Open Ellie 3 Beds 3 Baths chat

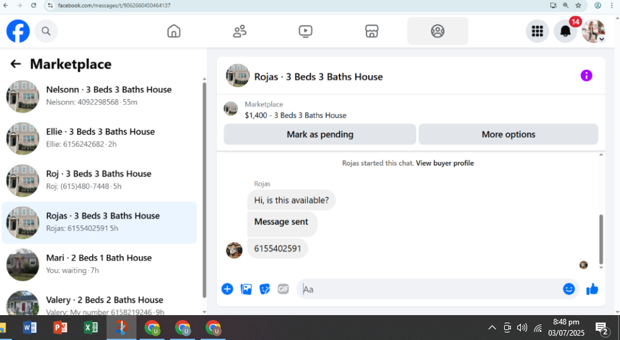(99, 138)
